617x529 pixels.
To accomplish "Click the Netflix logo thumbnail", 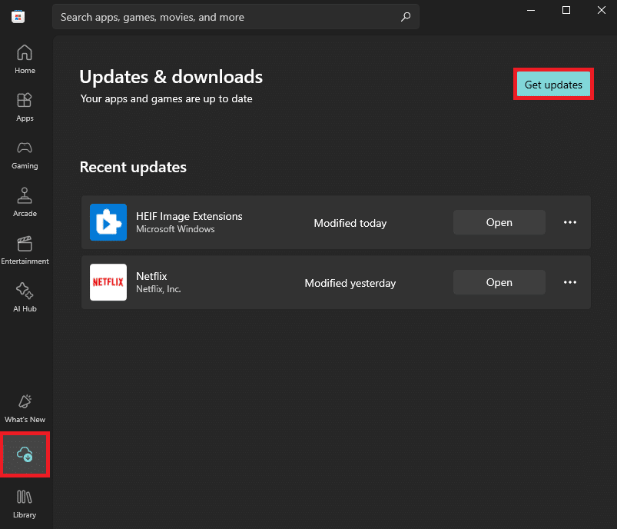I will pyautogui.click(x=108, y=282).
